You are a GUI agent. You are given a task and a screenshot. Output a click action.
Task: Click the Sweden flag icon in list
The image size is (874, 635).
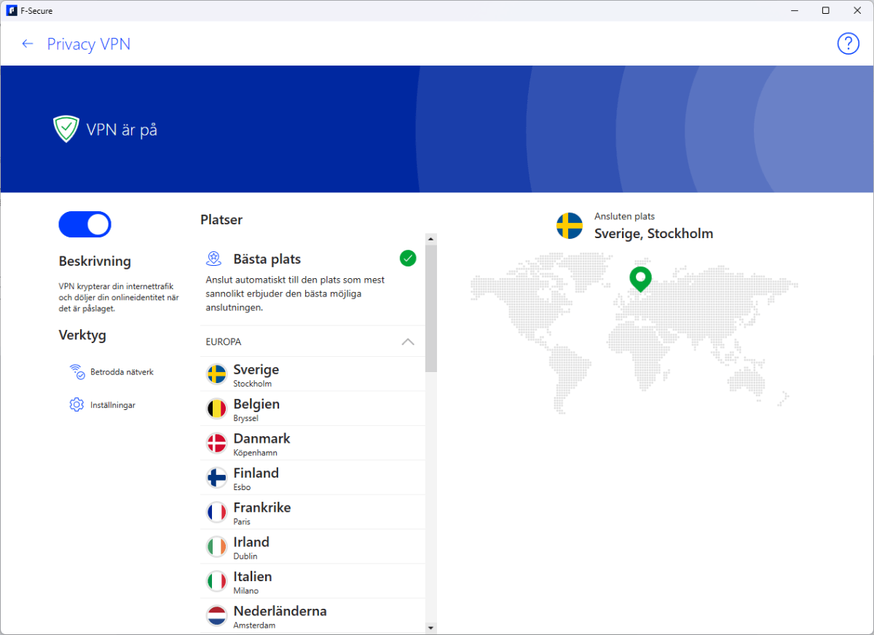pyautogui.click(x=217, y=375)
